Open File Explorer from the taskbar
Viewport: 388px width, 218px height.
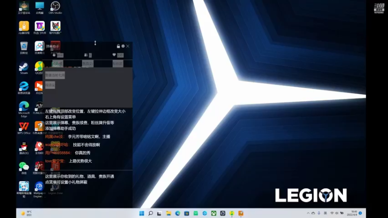(168, 213)
